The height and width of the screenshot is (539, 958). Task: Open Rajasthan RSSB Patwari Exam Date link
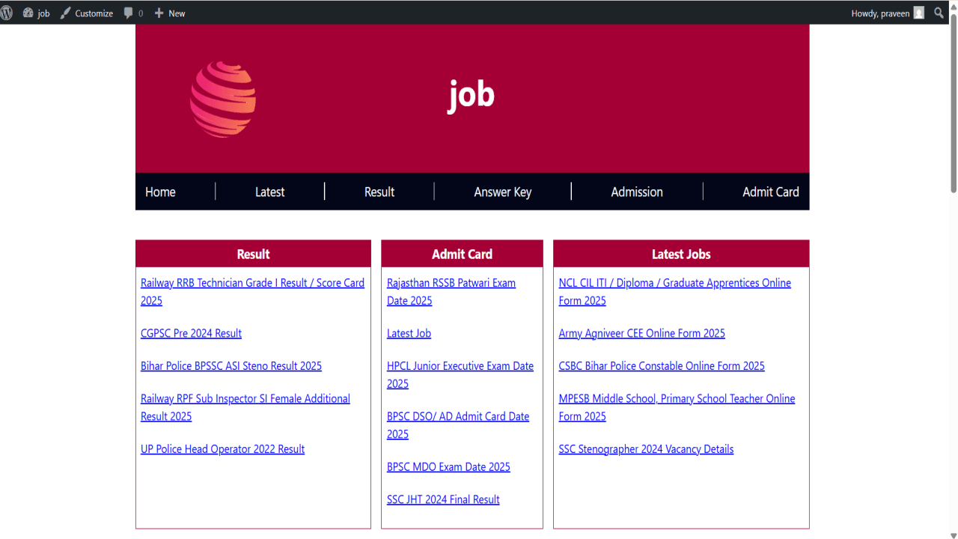[x=451, y=292]
